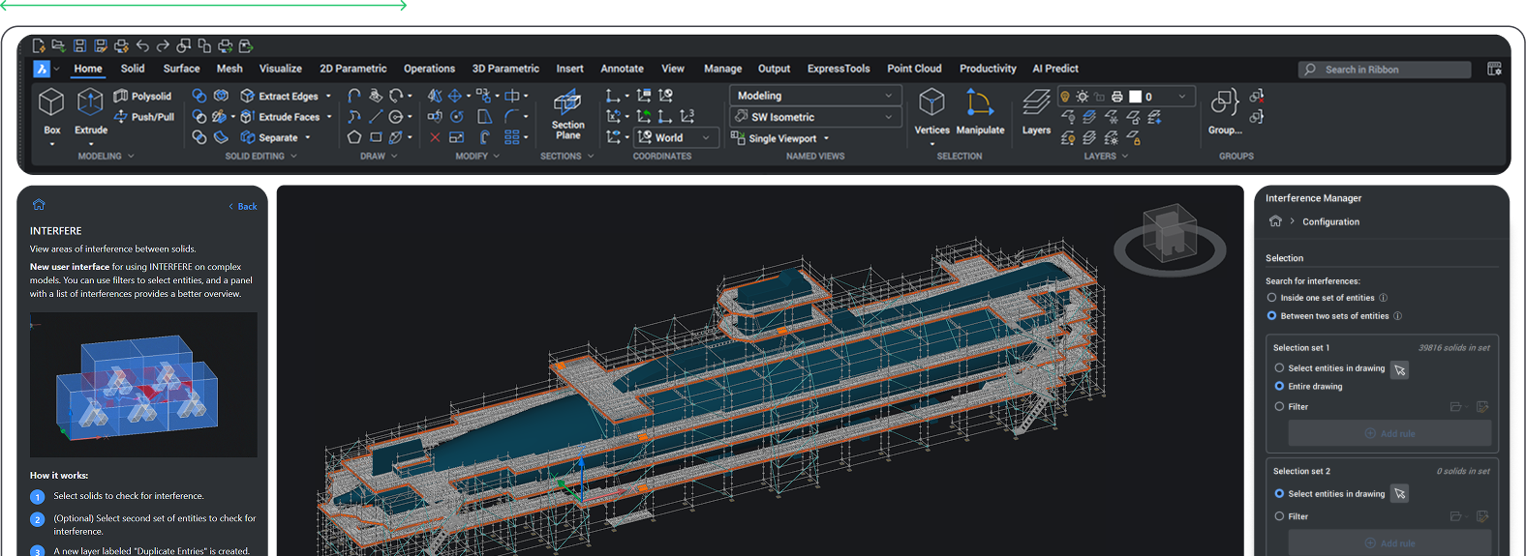Click the Push/Pull tool
Screen dimensions: 1526x556
tap(144, 117)
